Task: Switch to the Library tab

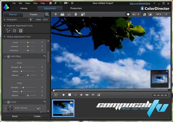Action: (x=24, y=8)
